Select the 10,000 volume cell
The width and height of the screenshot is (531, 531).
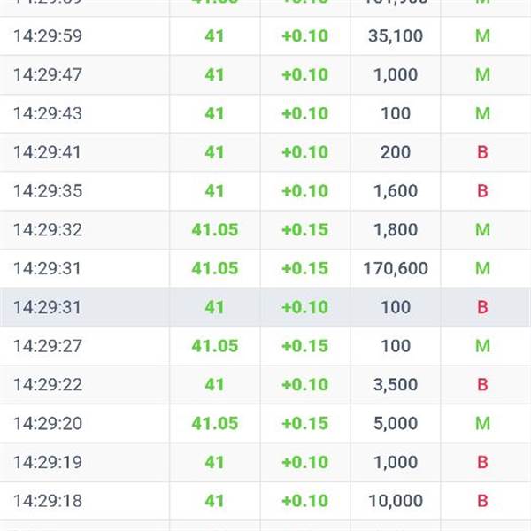(x=396, y=501)
